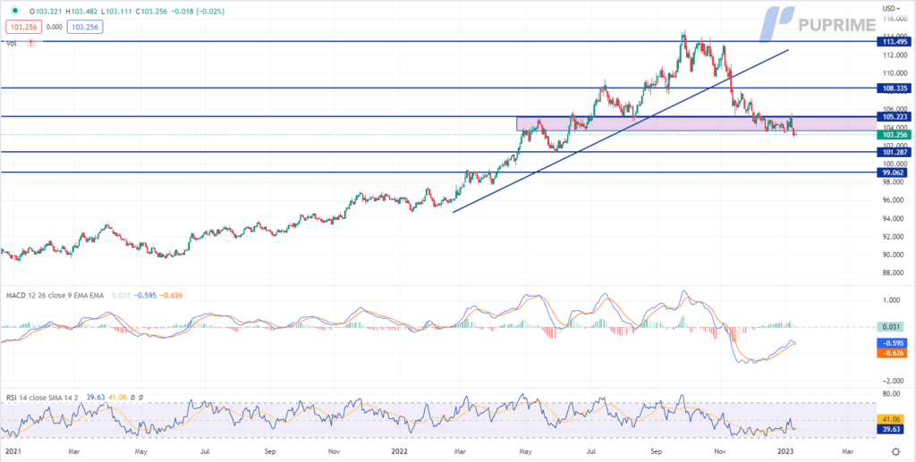The image size is (916, 462).
Task: Click the blue RSI 39.63 value label
Action: coord(890,429)
